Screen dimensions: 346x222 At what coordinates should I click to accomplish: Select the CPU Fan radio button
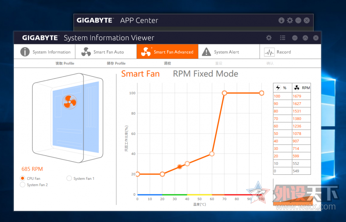point(23,178)
